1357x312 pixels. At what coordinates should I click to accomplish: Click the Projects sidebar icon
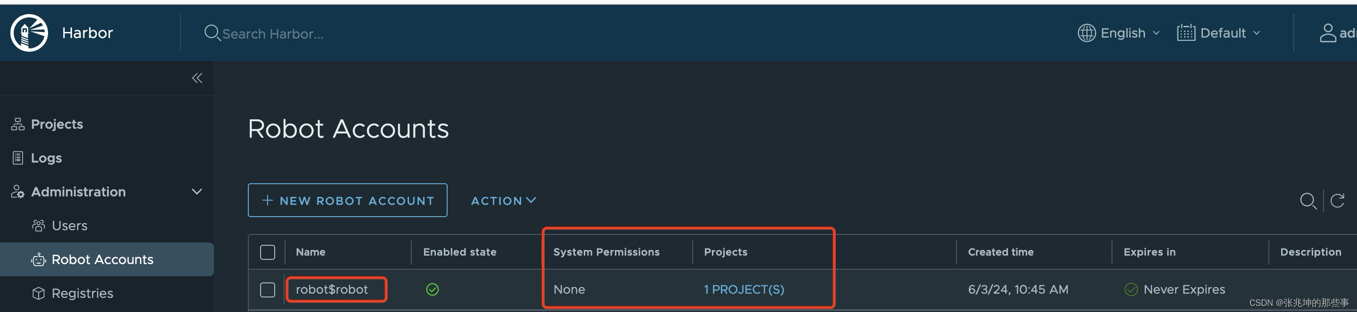click(18, 124)
